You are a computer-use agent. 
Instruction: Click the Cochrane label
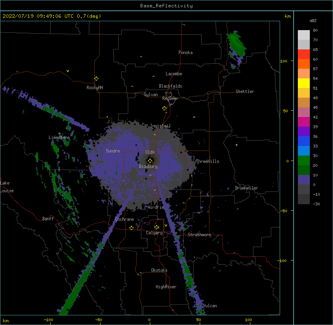pos(124,219)
